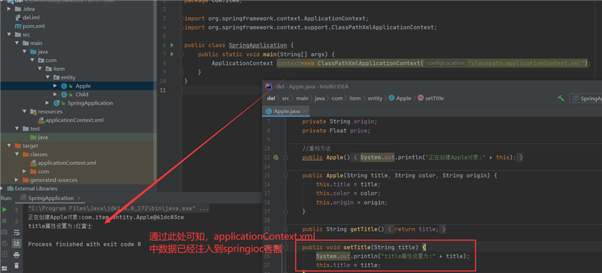The width and height of the screenshot is (602, 273).
Task: Click the 'private Float price;' line
Action: click(337, 131)
